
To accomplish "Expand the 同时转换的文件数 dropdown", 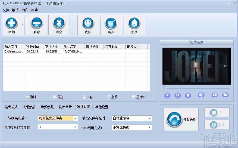I will (x=76, y=127).
